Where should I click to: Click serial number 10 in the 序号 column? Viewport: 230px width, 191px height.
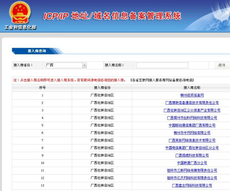(42, 163)
